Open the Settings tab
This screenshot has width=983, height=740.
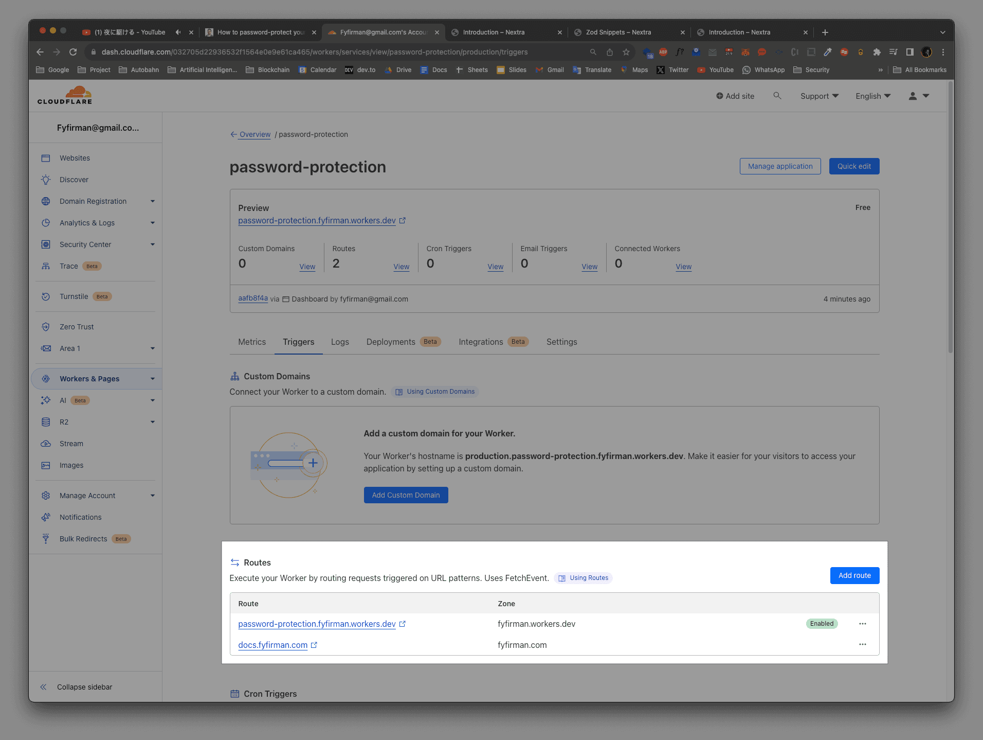561,342
